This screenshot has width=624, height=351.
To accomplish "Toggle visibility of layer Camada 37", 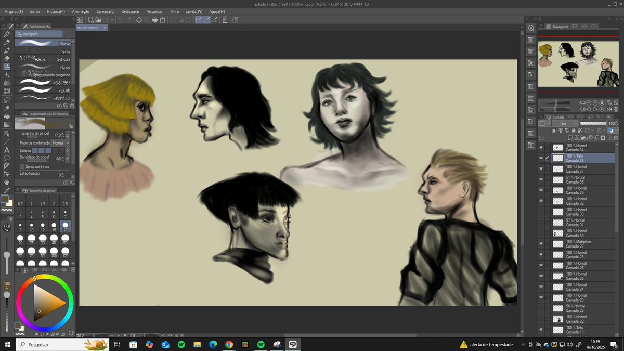I will point(541,169).
